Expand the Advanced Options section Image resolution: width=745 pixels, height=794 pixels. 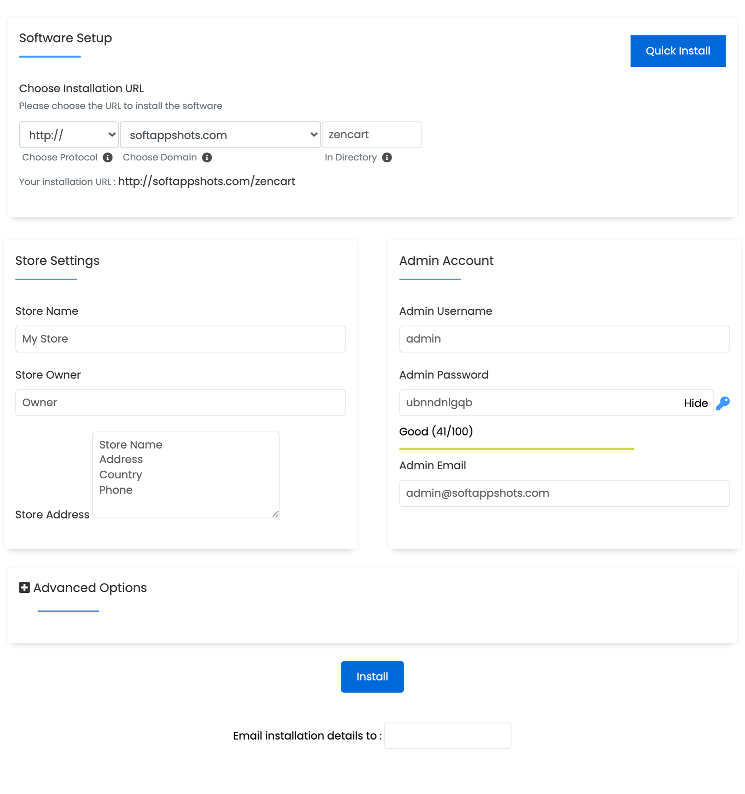[x=89, y=588]
